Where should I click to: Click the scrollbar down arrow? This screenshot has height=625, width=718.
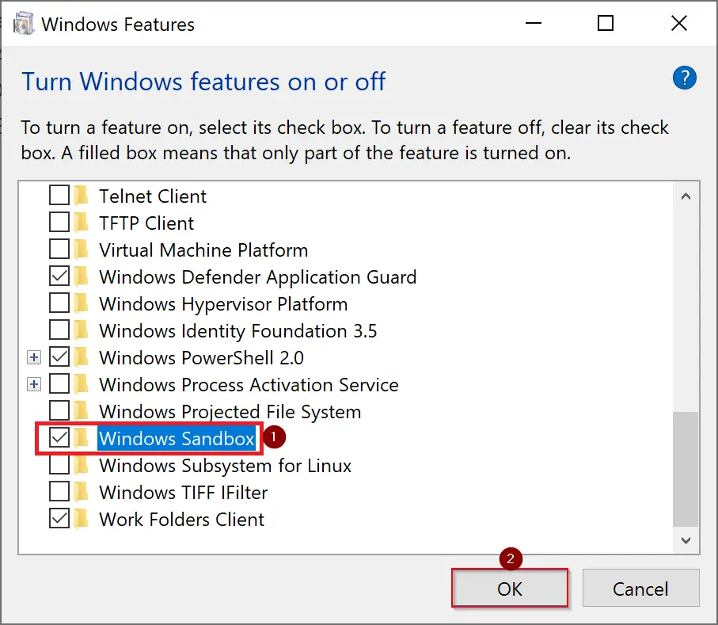pos(686,540)
